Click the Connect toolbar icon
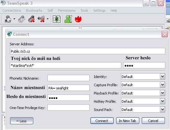The image size is (170, 130). (8, 19)
